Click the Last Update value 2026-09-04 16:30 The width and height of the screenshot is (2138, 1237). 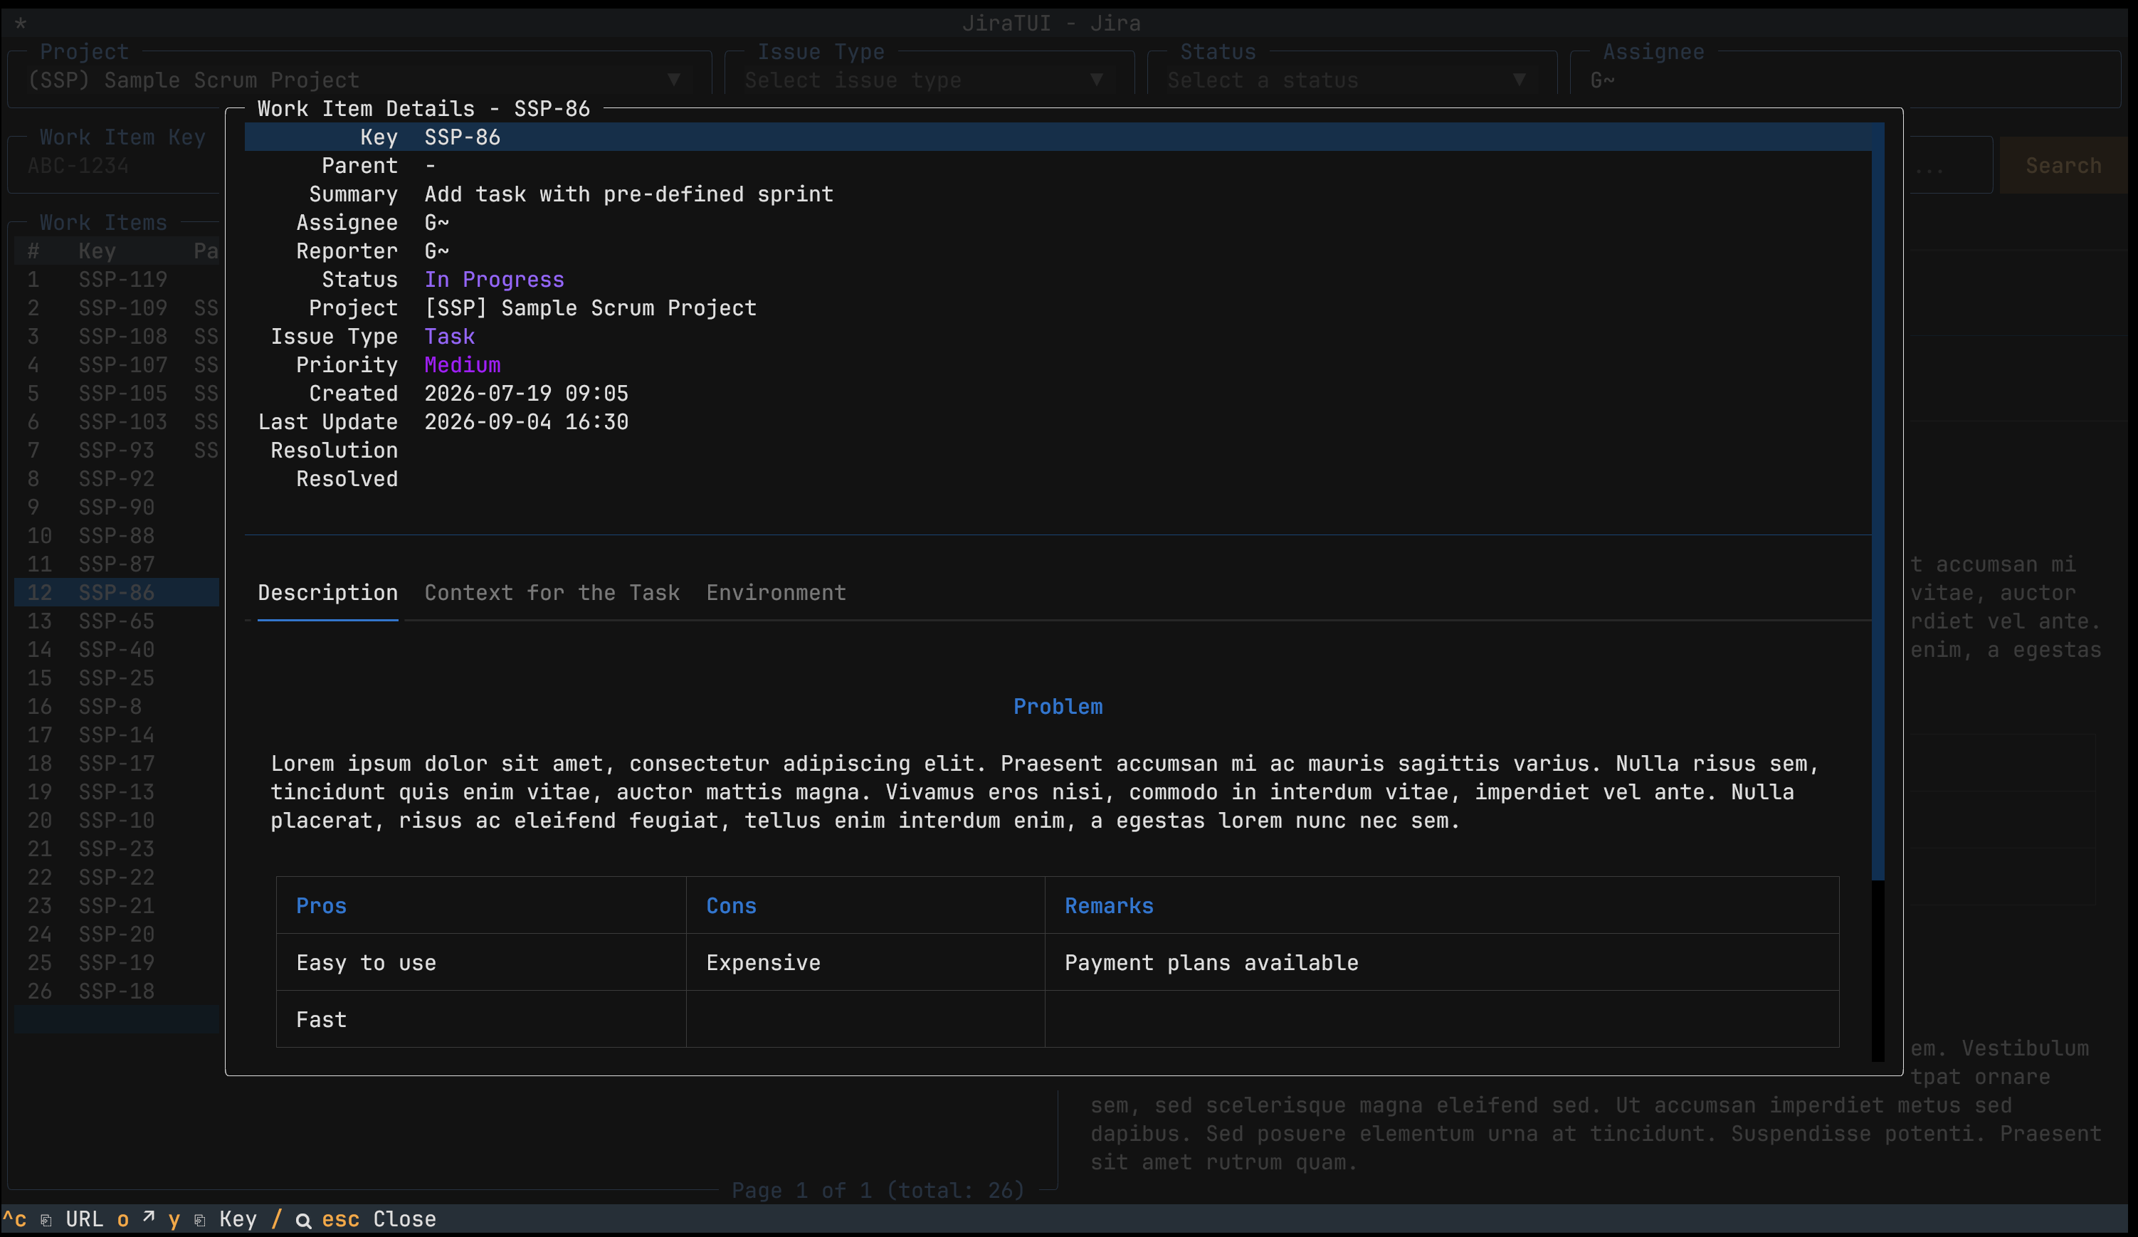click(526, 421)
